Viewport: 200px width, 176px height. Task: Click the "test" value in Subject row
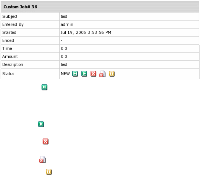[x=64, y=16]
